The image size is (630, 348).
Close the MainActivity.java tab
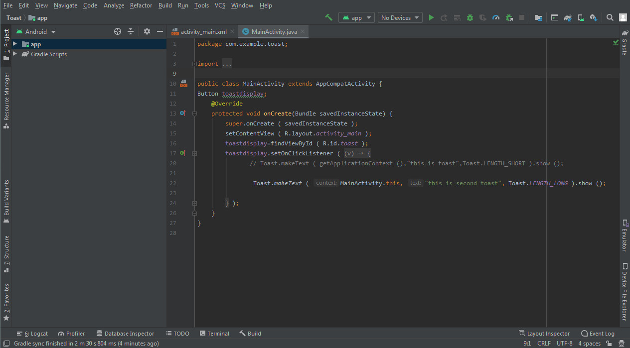click(303, 31)
